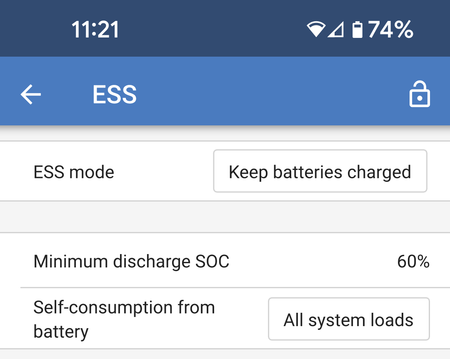Tap the Wi-Fi status icon

315,30
